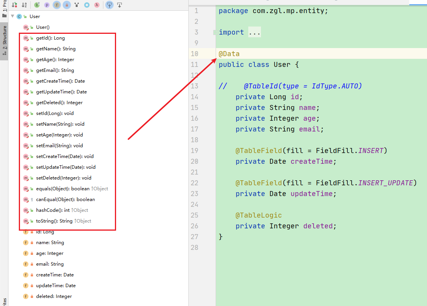427x306 pixels.
Task: Click field icon next to deleted: Integer
Action: point(26,296)
